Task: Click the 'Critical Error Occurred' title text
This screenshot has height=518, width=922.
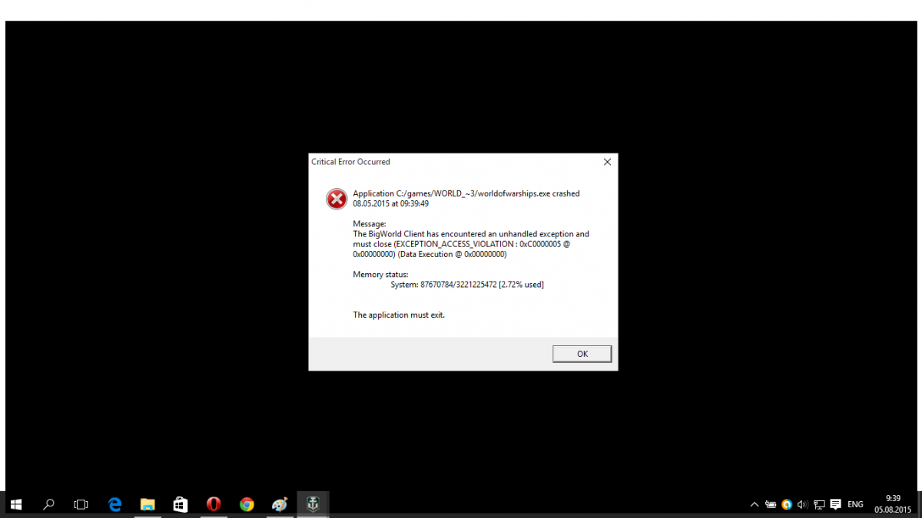Action: click(x=350, y=162)
